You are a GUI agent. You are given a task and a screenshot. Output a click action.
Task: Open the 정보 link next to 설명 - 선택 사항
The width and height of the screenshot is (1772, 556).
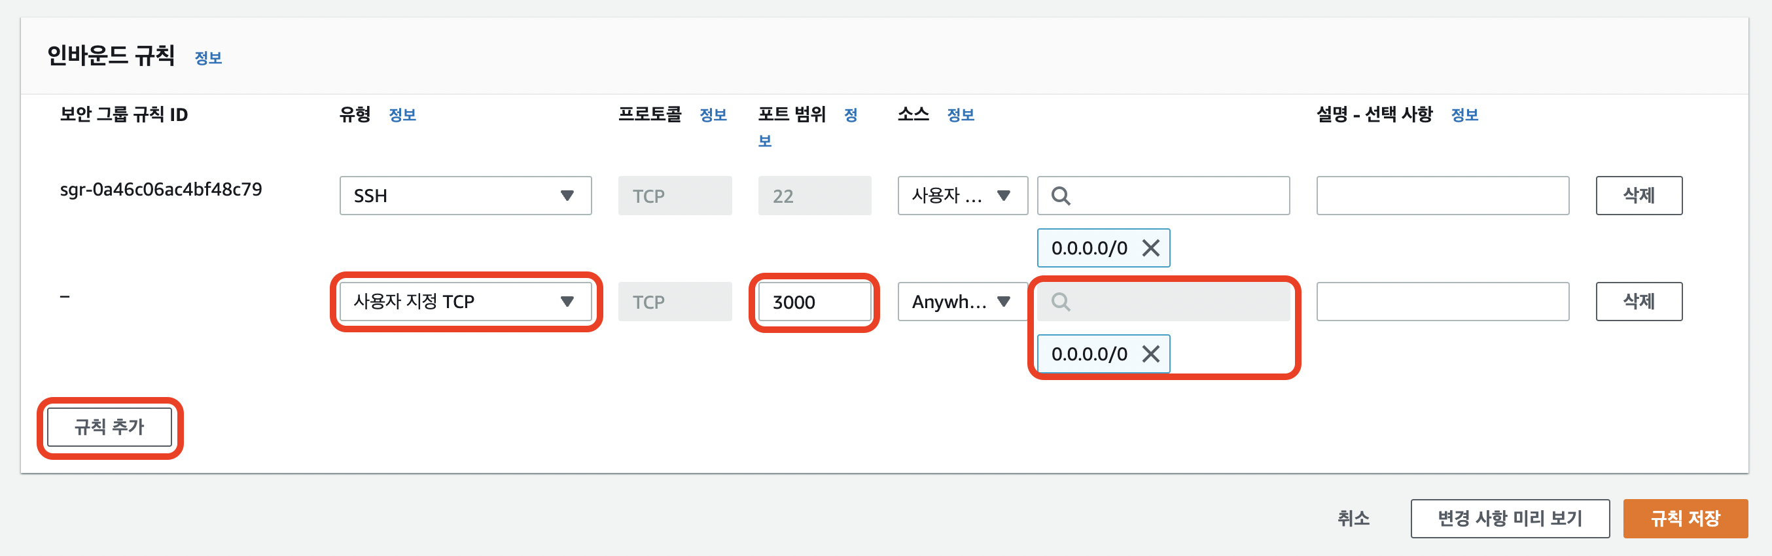[x=1464, y=114]
